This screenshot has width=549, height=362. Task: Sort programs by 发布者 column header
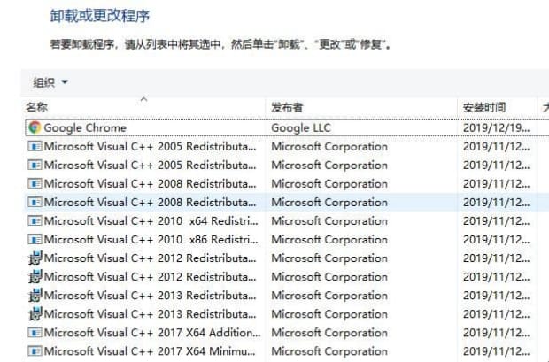(288, 108)
